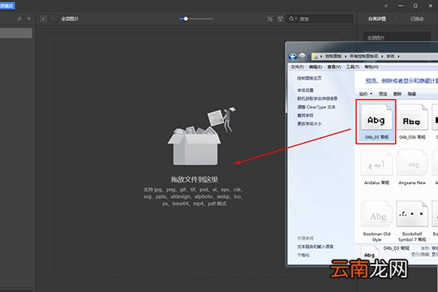The height and width of the screenshot is (292, 438).
Task: Click the drop-files box illustration
Action: click(195, 147)
